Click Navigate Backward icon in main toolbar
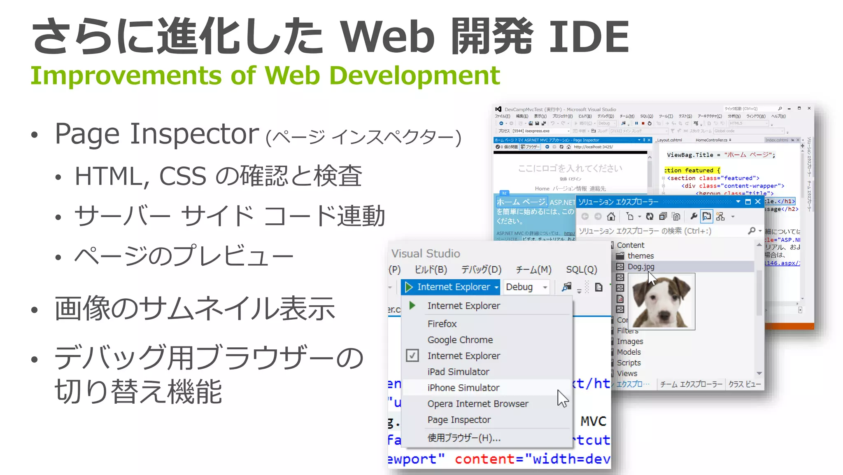This screenshot has height=475, width=843. [x=501, y=123]
